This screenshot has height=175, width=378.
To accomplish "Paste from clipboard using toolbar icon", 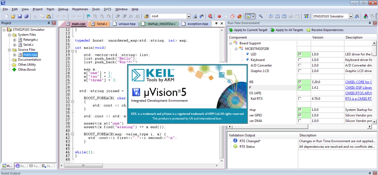I will [x=48, y=16].
